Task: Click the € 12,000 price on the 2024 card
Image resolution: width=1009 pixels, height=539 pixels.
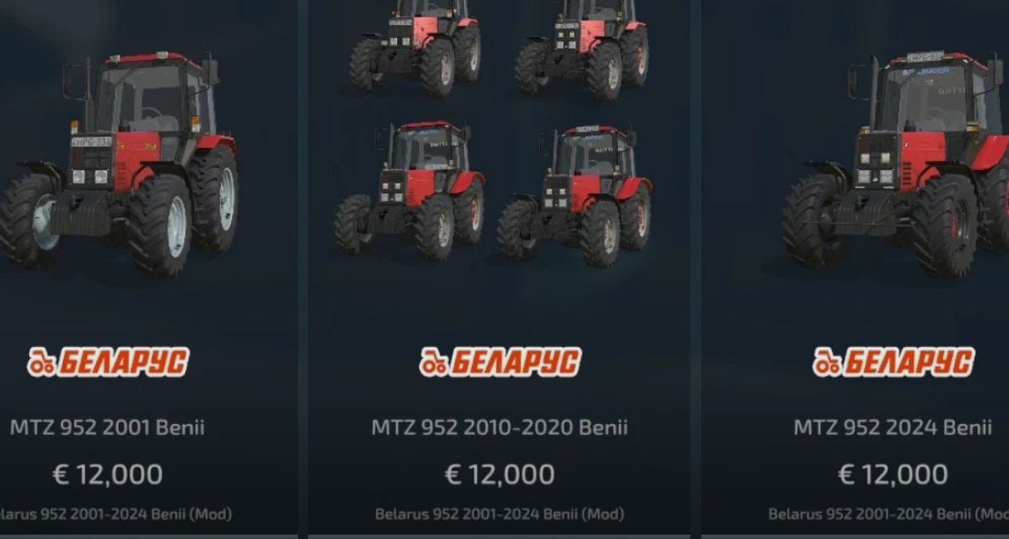Action: click(x=893, y=475)
